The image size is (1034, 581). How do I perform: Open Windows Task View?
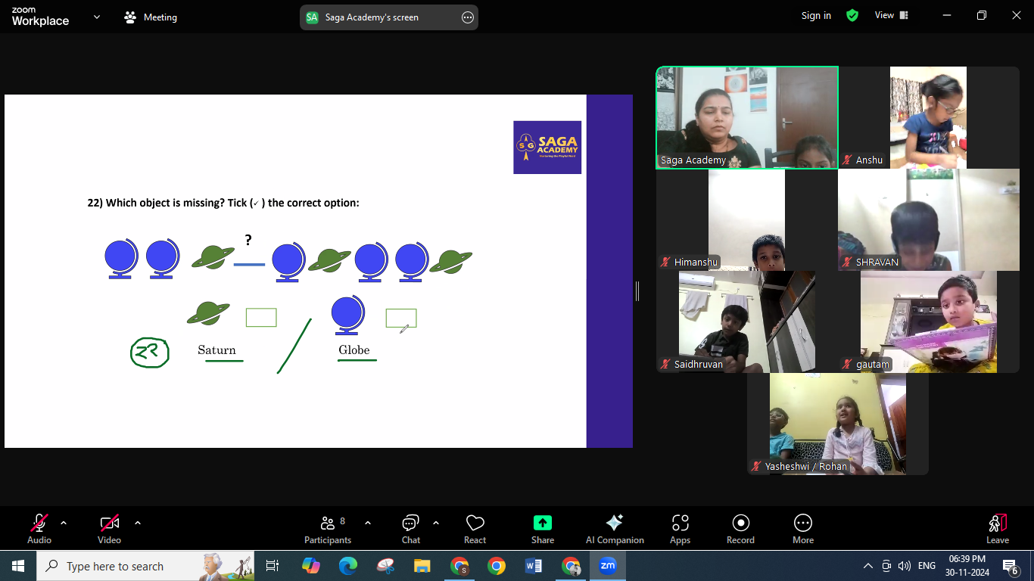273,566
